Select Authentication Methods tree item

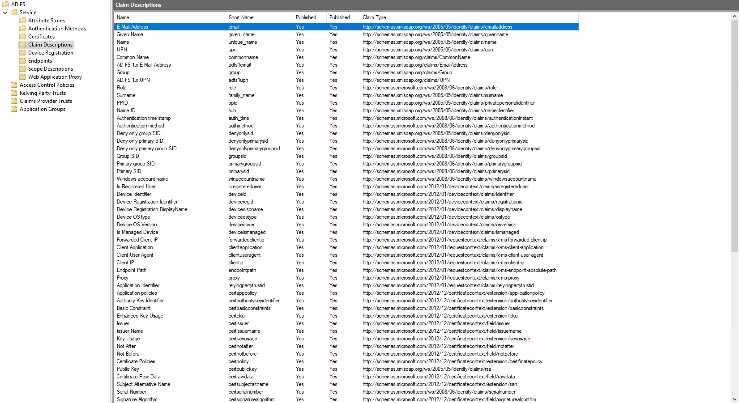pyautogui.click(x=57, y=29)
